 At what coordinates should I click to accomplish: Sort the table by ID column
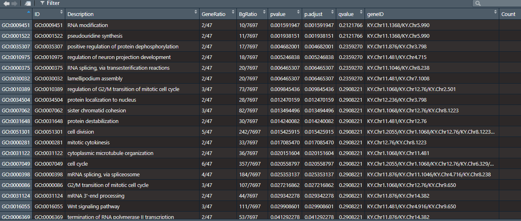tap(48, 14)
